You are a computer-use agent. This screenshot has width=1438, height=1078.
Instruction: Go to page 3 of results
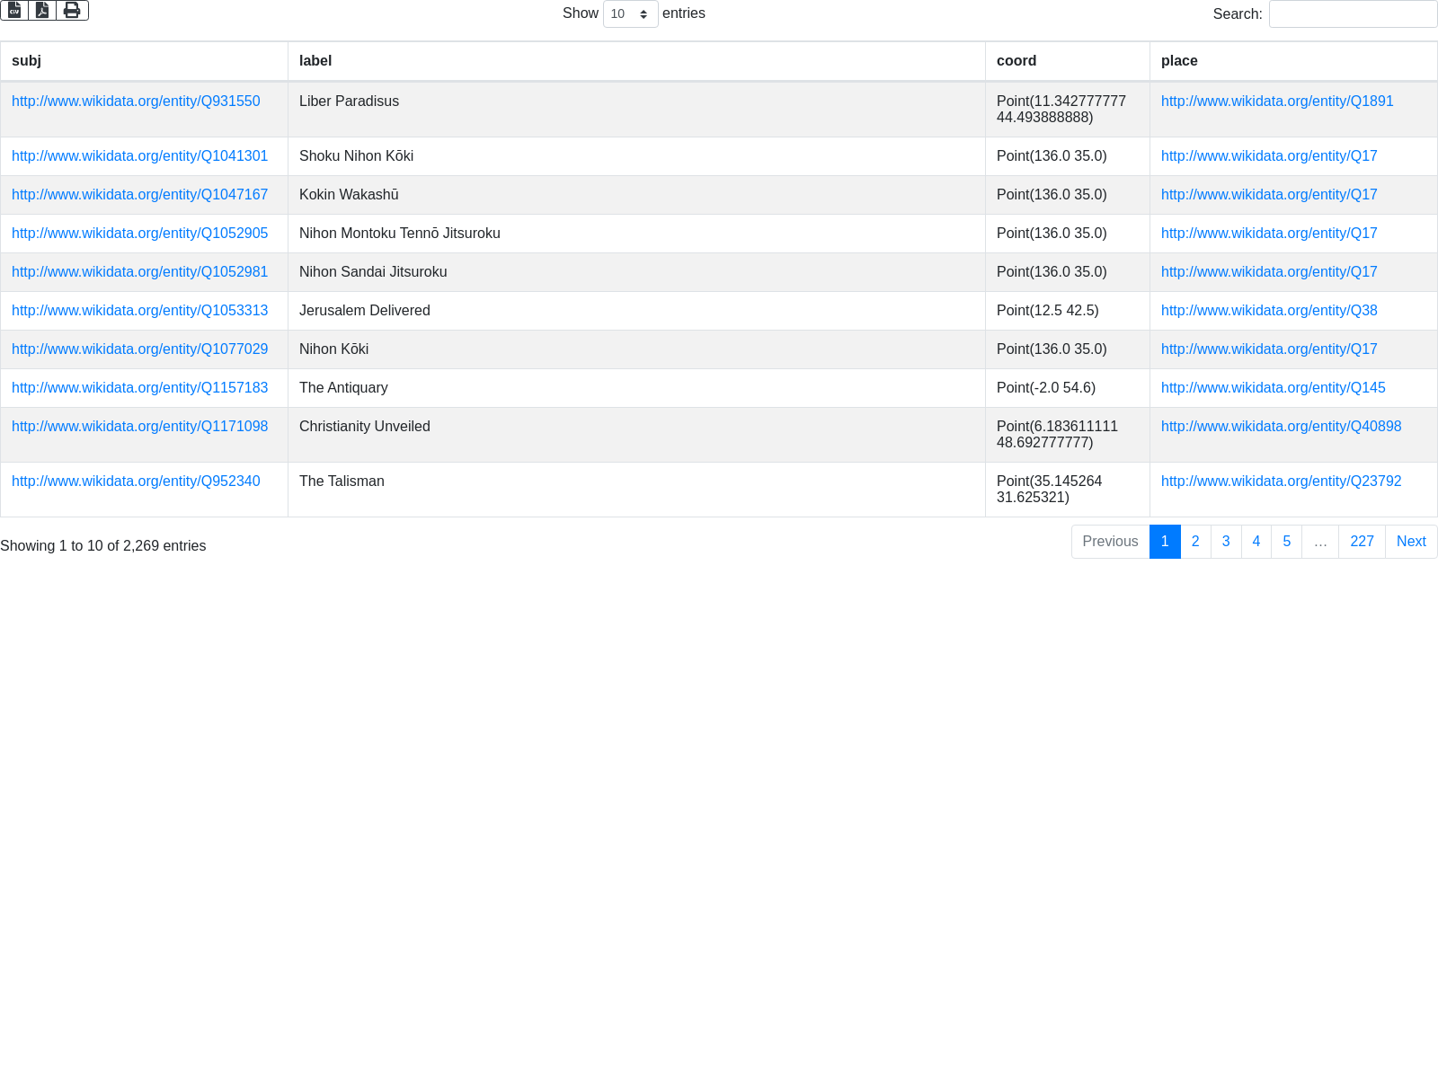click(1226, 542)
